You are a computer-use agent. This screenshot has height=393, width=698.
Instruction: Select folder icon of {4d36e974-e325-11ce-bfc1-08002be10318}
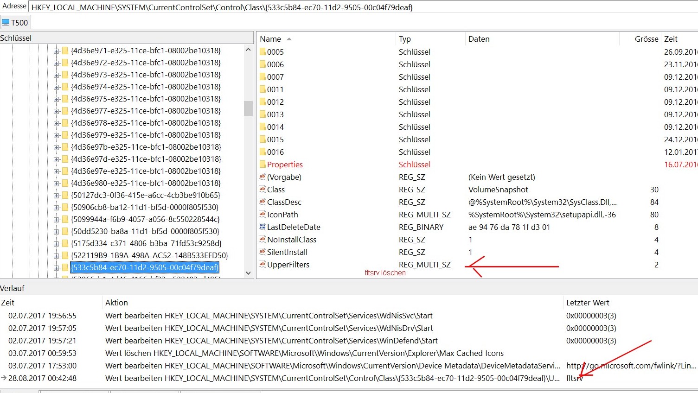click(x=65, y=87)
